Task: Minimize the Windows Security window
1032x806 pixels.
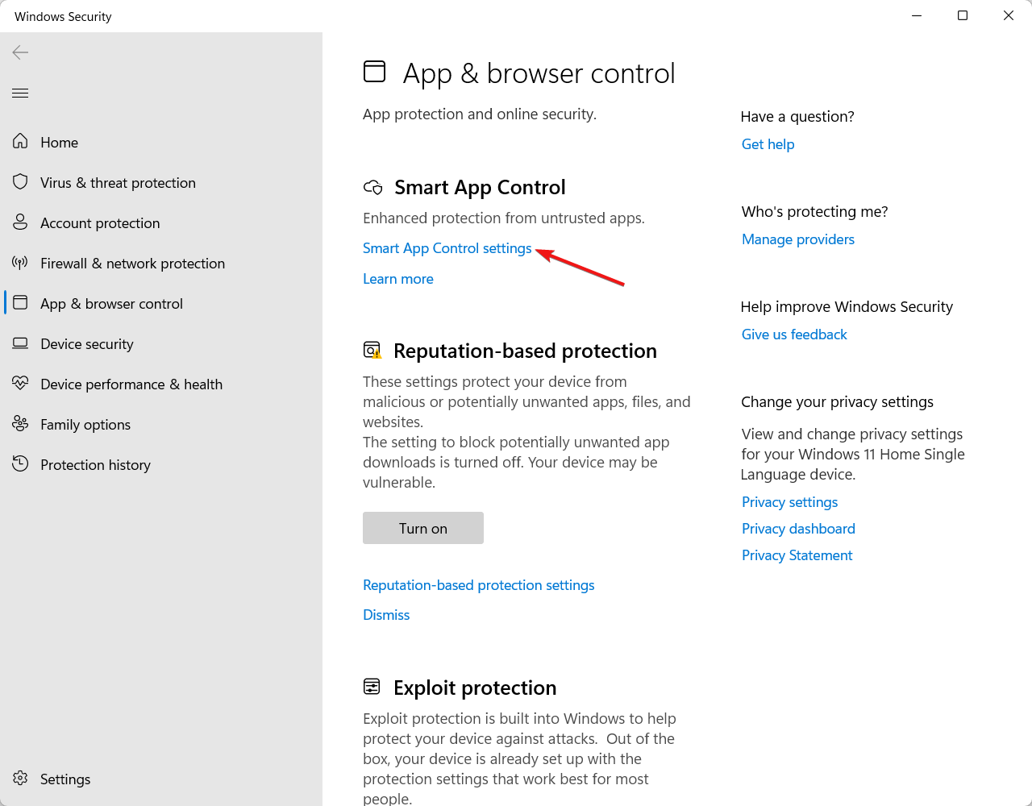Action: point(917,16)
